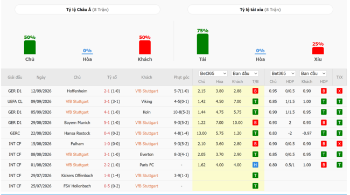The image size is (350, 195).
Task: Click the Hoffenheim team name
Action: tap(77, 91)
